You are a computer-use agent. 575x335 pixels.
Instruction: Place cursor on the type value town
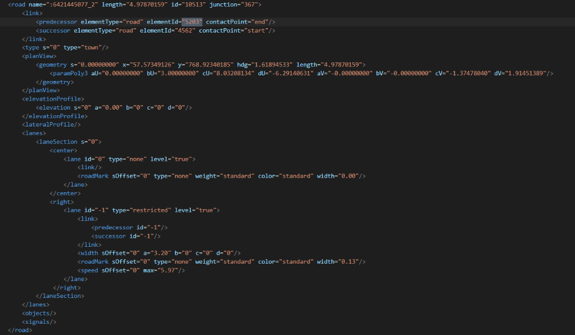[93, 48]
